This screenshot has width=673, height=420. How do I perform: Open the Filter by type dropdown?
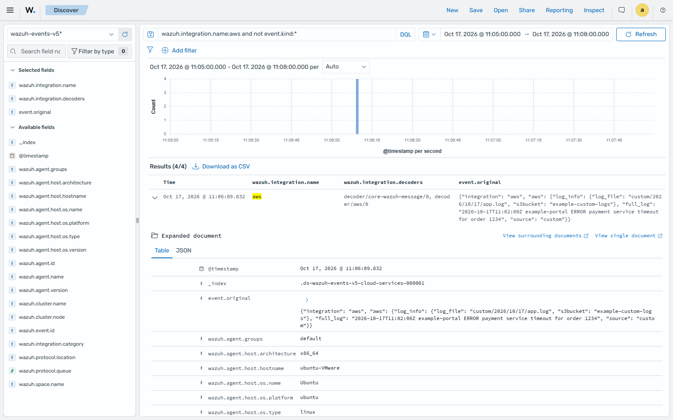[x=99, y=51]
